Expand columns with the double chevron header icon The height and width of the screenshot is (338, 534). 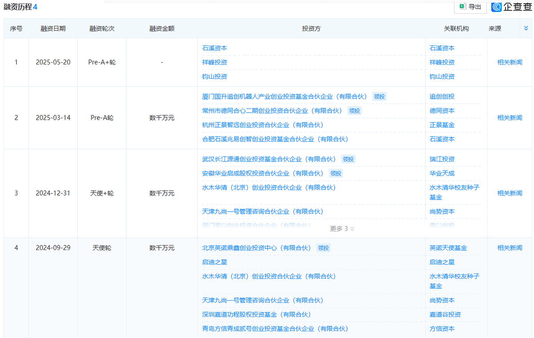(x=526, y=28)
